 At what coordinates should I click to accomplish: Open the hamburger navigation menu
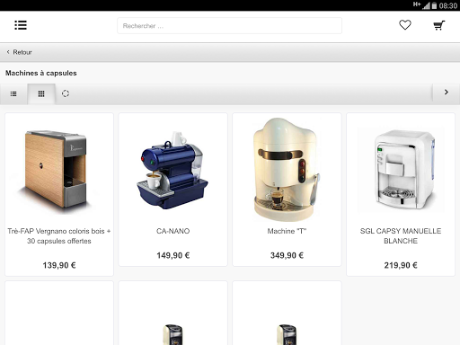[x=21, y=25]
